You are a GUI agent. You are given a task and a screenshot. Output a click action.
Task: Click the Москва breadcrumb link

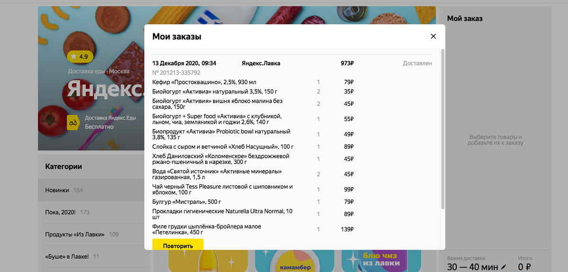coord(119,71)
